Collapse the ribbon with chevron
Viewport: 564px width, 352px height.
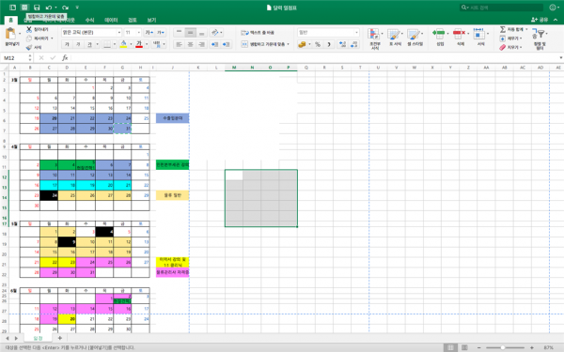point(556,20)
